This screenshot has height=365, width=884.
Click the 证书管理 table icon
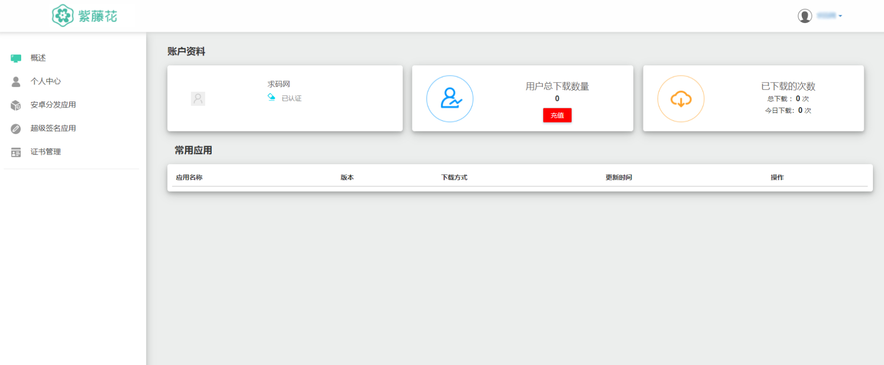point(16,152)
